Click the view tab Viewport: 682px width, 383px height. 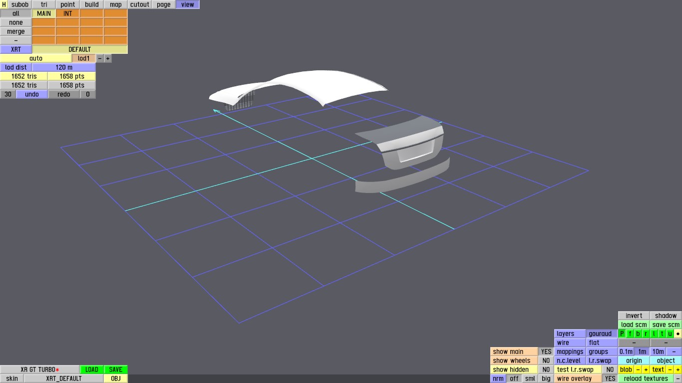tap(188, 4)
